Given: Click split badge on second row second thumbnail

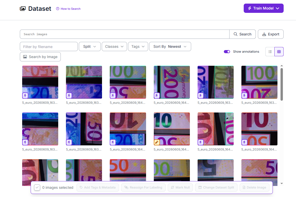Looking at the screenshot, I should tap(69, 142).
